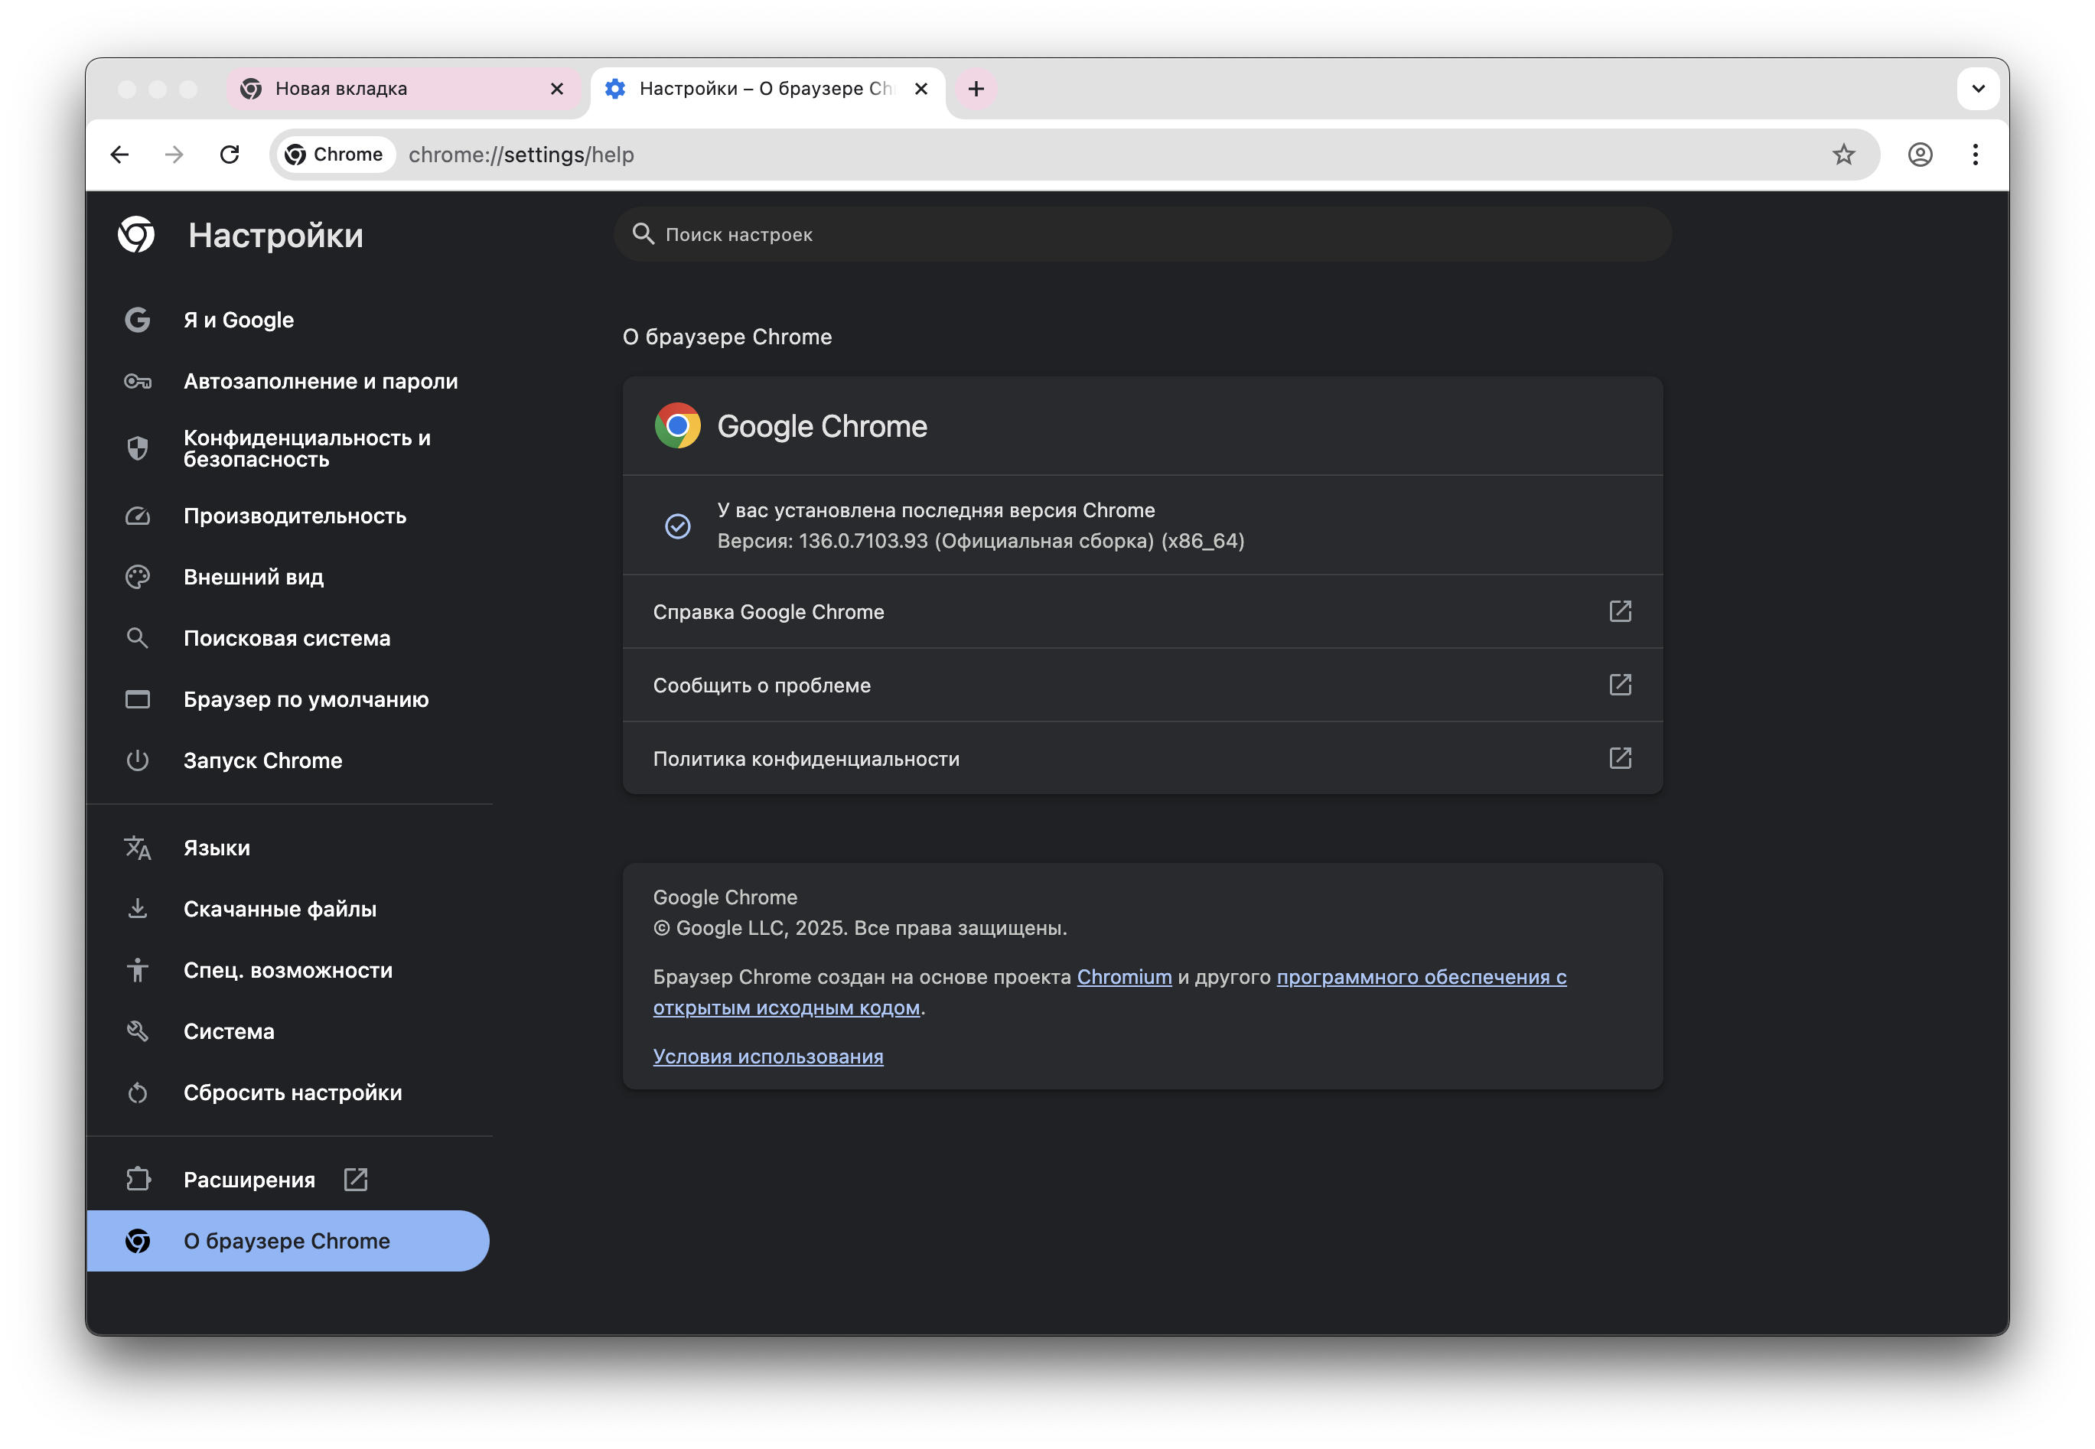
Task: Click external link icon beside Расширения
Action: [356, 1180]
